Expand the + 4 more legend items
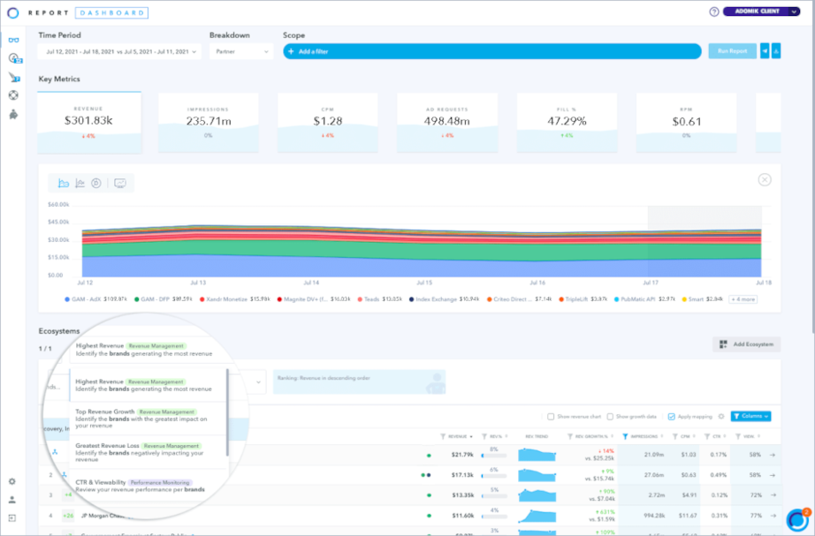 click(743, 299)
